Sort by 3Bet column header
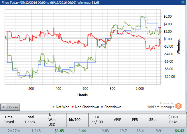The image size is (187, 134). (x=155, y=120)
